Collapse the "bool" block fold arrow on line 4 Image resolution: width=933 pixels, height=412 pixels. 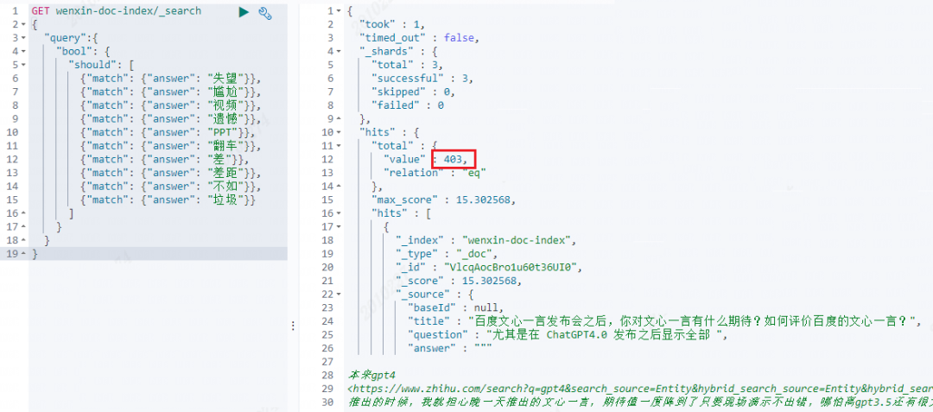22,52
